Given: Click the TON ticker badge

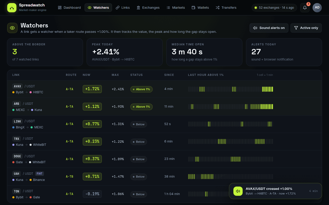Looking at the screenshot, I should point(16,191).
